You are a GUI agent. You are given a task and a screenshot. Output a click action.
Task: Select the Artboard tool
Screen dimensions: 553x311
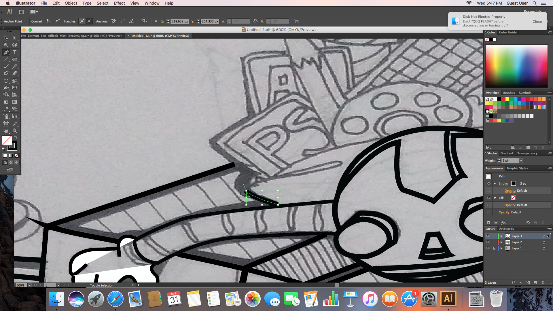pos(6,124)
